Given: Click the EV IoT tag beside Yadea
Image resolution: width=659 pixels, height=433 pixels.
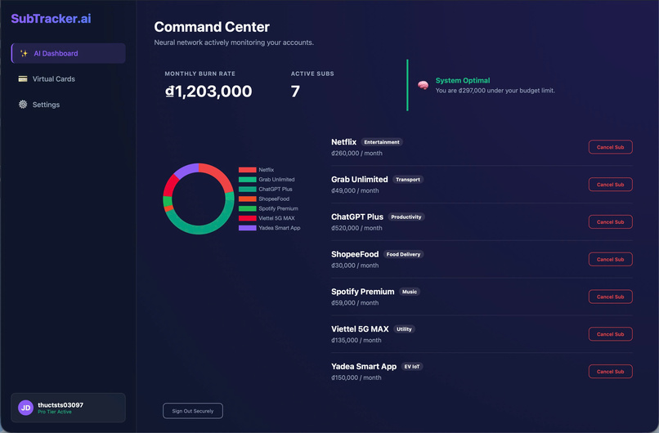Looking at the screenshot, I should (x=412, y=366).
